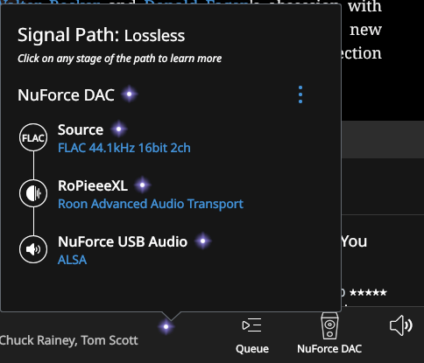
Task: Click the lossless star next to NuForce DAC heading
Action: pos(129,94)
